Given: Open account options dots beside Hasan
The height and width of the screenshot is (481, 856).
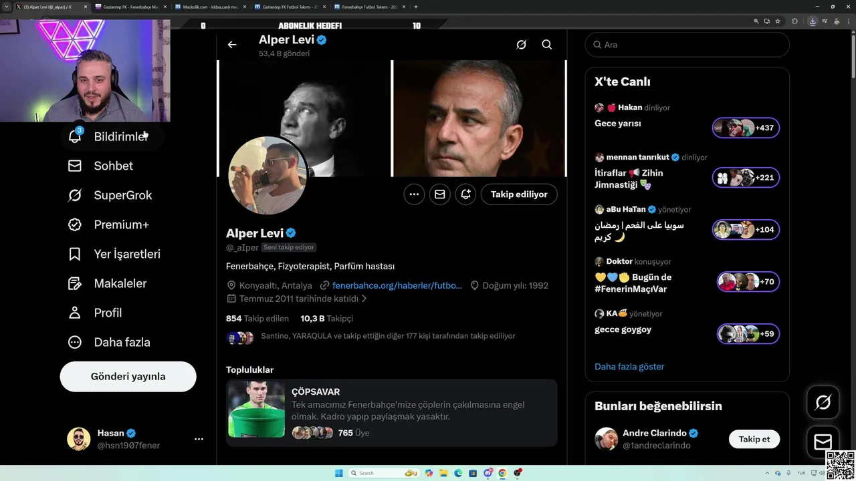Looking at the screenshot, I should [199, 439].
